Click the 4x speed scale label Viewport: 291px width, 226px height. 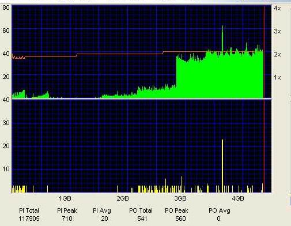277,8
